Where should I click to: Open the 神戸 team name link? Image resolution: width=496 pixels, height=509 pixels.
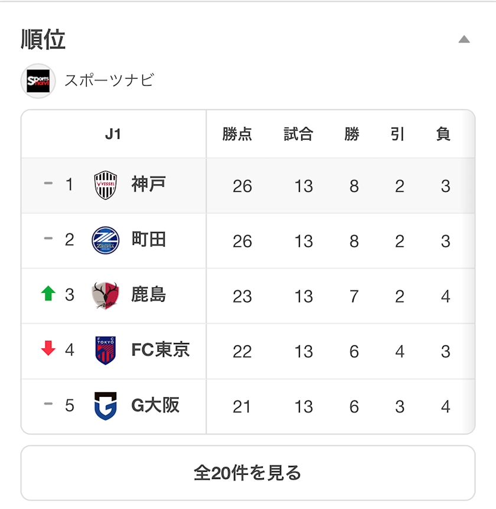pos(149,184)
